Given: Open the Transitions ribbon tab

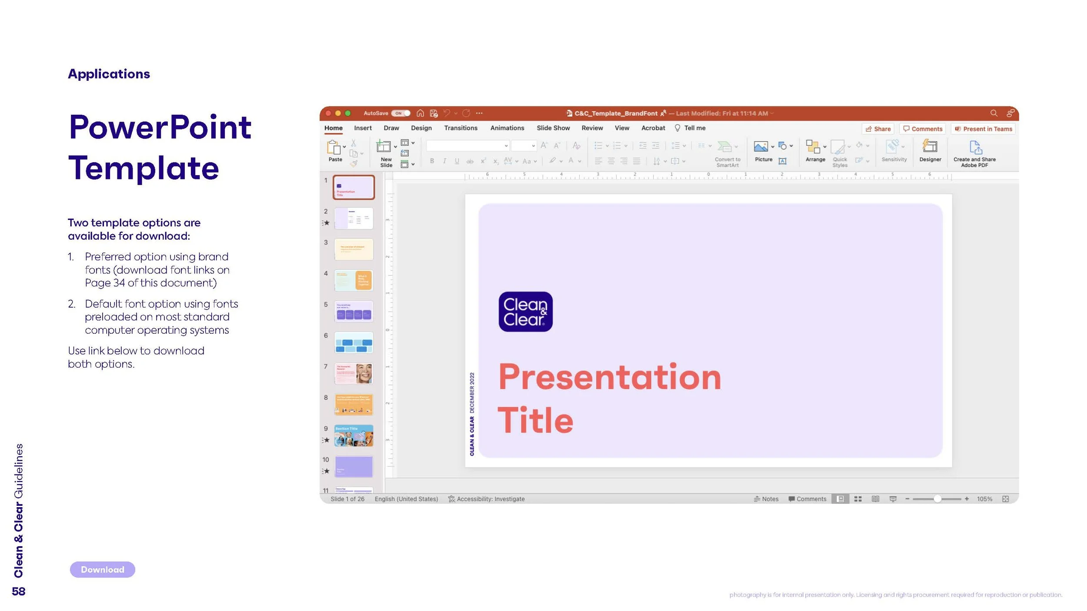Looking at the screenshot, I should tap(460, 128).
